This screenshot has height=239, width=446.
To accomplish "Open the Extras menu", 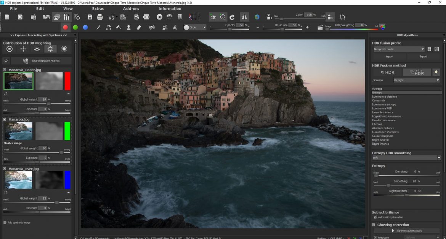I will [x=98, y=8].
